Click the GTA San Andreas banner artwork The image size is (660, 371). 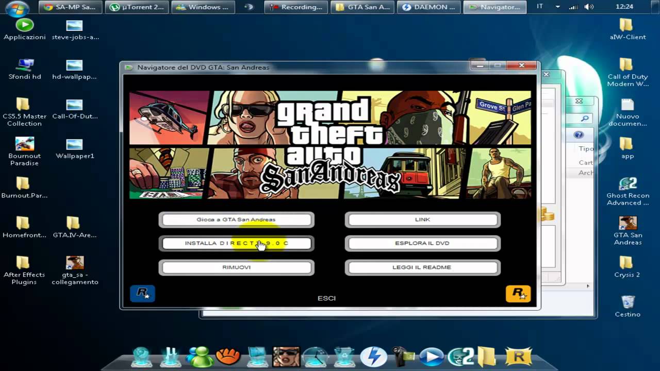[x=330, y=145]
